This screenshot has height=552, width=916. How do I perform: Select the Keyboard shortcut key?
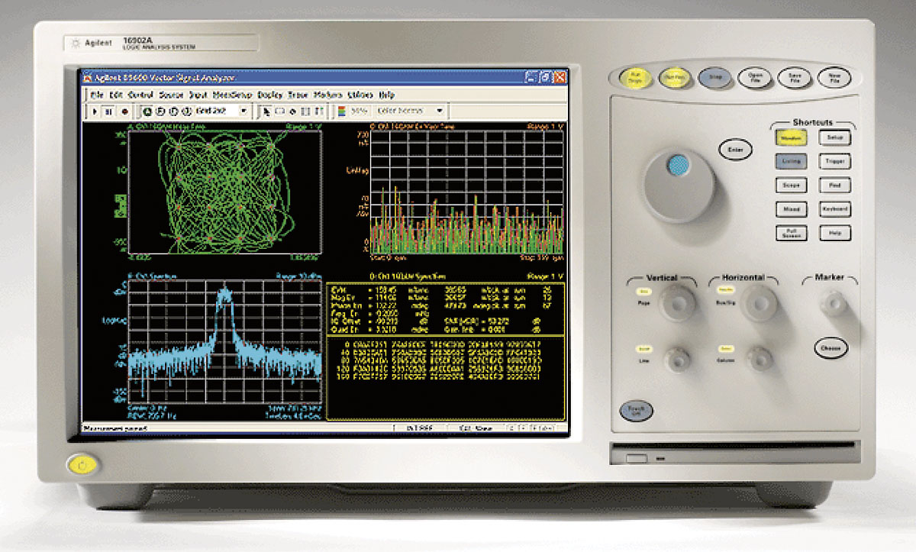pos(835,209)
